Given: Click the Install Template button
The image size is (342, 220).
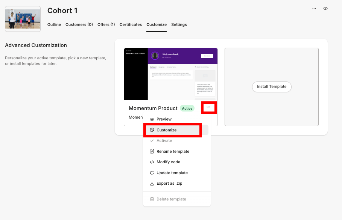Looking at the screenshot, I should click(x=272, y=87).
